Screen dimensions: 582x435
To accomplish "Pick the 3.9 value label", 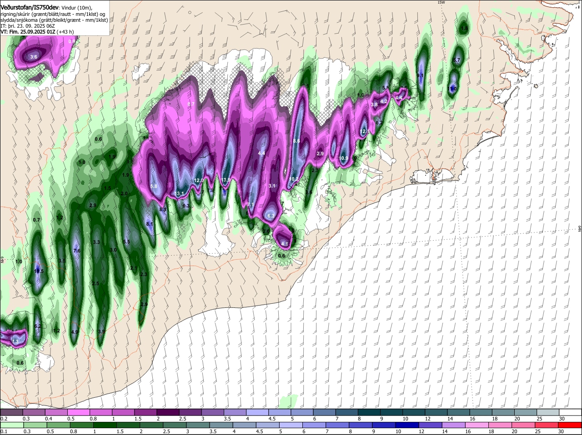I will point(101,331).
